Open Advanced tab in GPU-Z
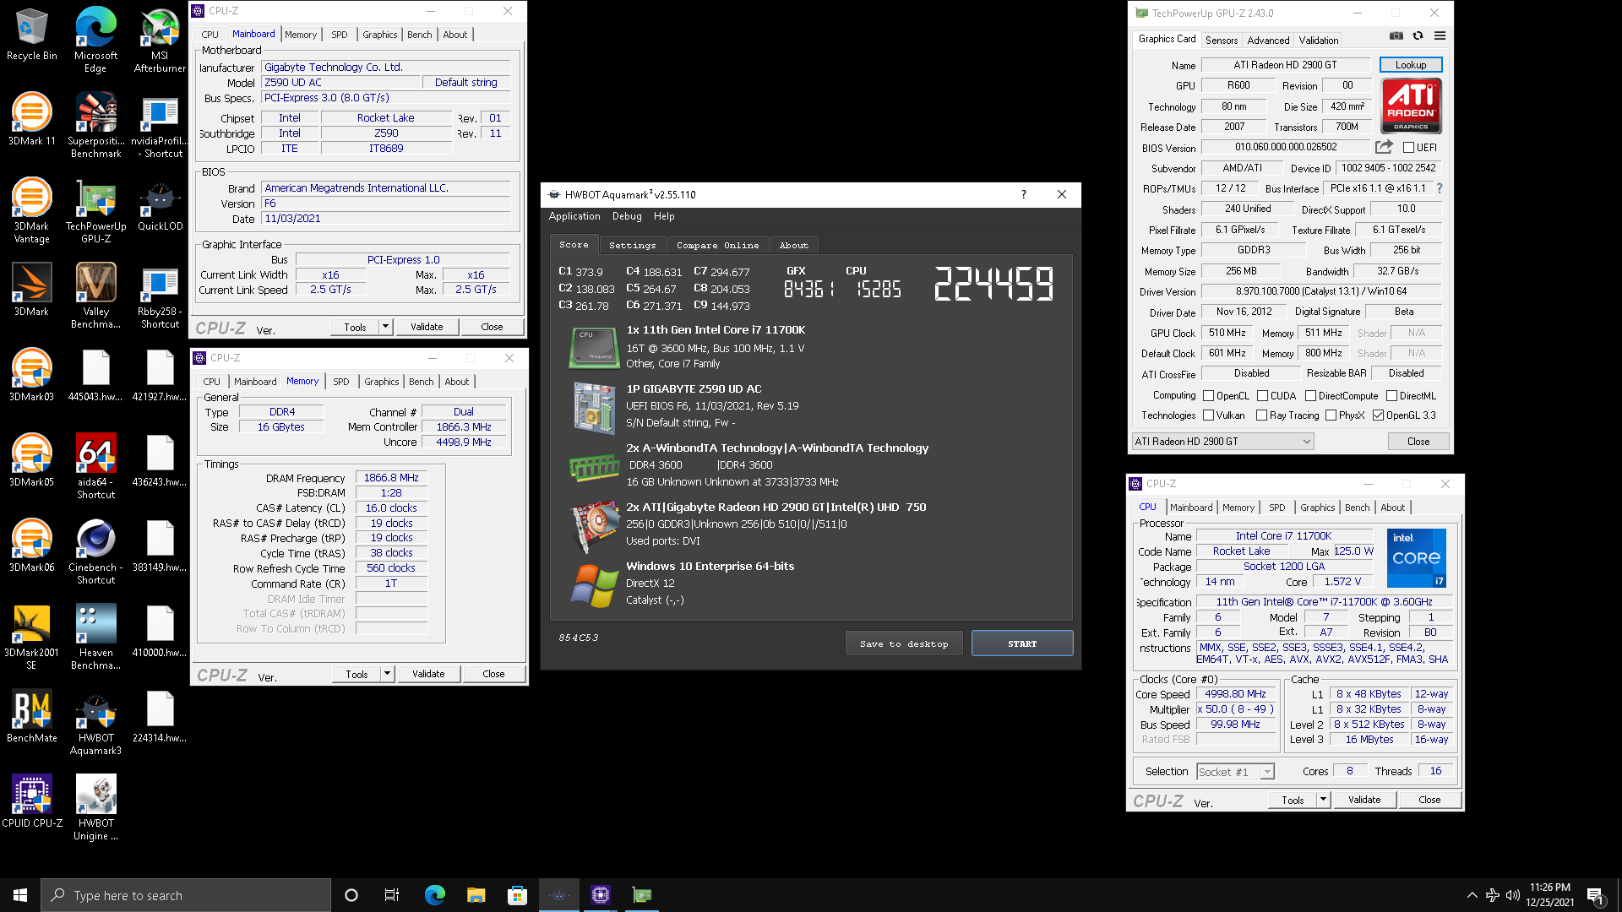This screenshot has height=912, width=1622. coord(1268,41)
